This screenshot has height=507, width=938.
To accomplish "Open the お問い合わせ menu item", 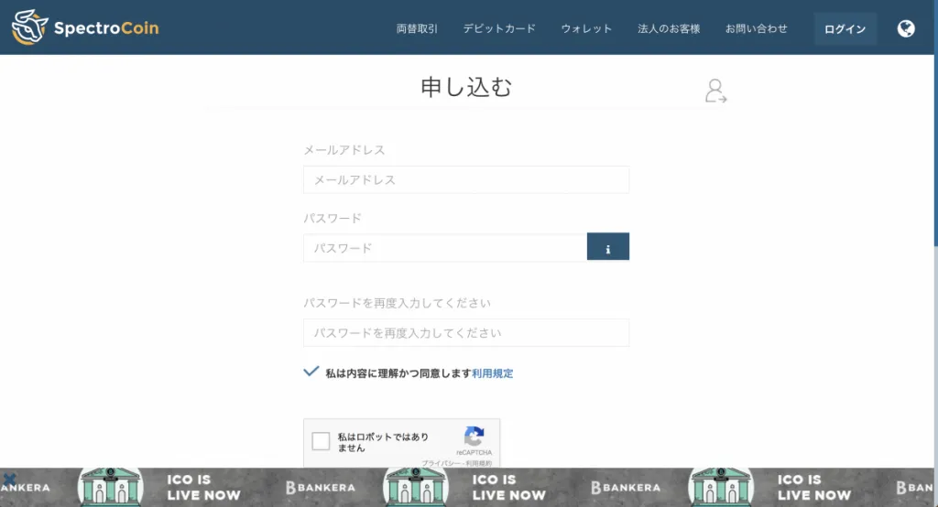I will [756, 28].
